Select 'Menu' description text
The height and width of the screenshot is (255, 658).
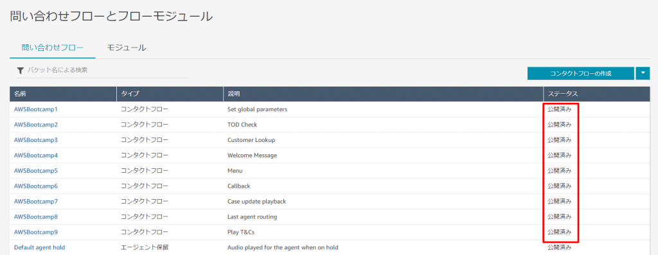pos(235,171)
